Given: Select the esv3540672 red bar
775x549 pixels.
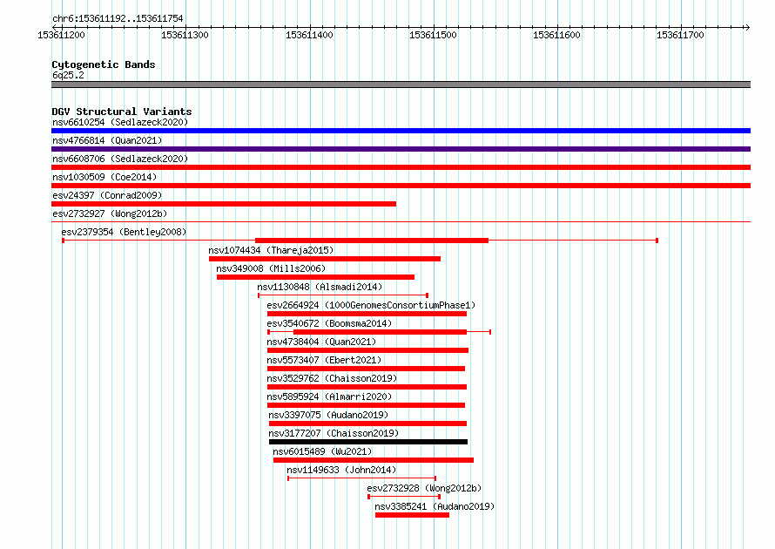Looking at the screenshot, I should [x=380, y=332].
